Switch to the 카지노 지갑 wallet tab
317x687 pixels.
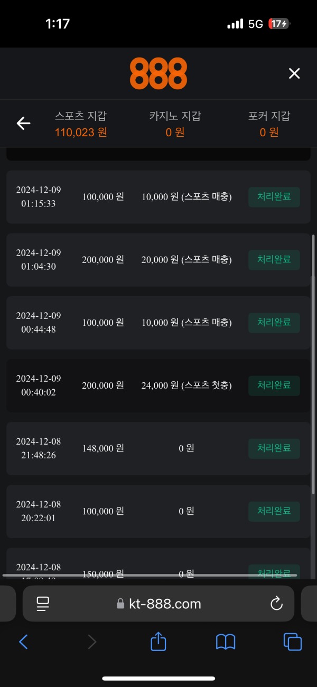[x=175, y=123]
